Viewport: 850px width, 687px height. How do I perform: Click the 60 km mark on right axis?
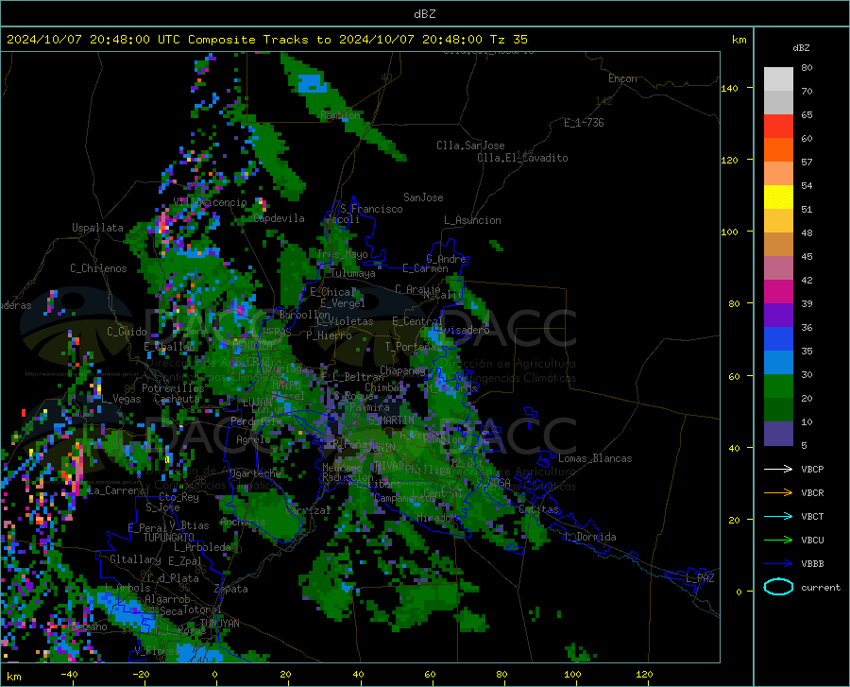(x=734, y=376)
